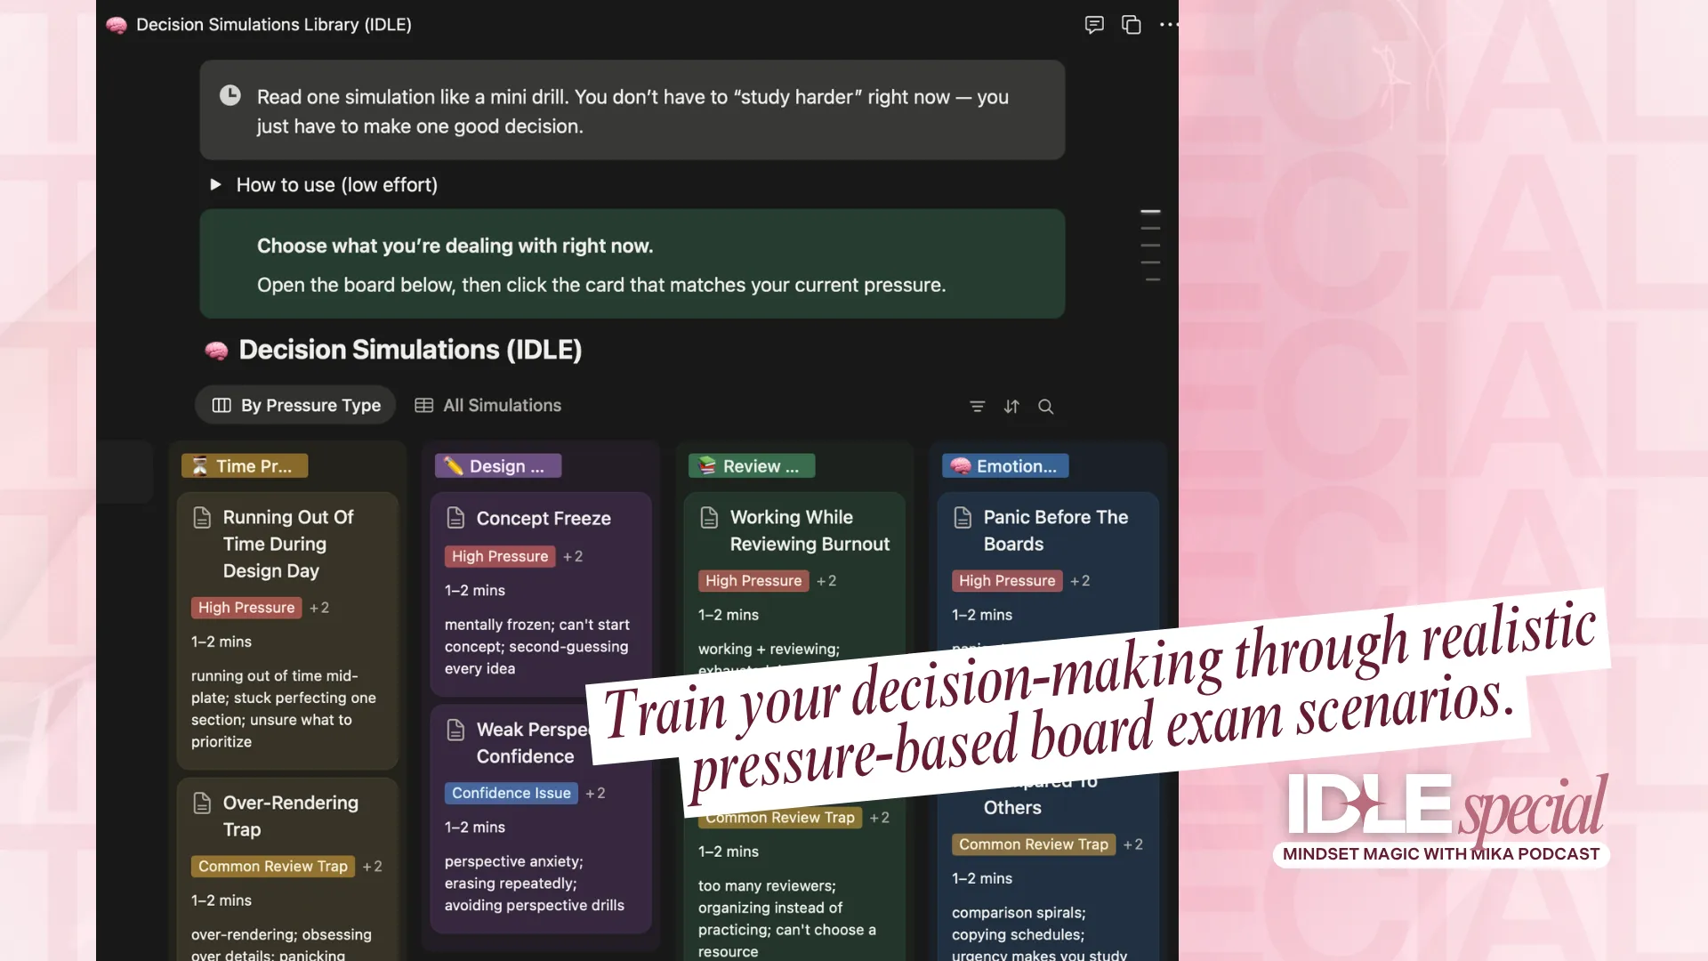This screenshot has width=1708, height=961.
Task: Click the duplicate page icon in top bar
Action: [1132, 25]
